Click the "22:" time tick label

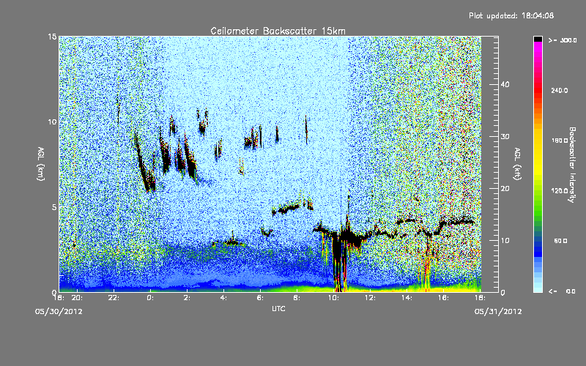click(114, 298)
